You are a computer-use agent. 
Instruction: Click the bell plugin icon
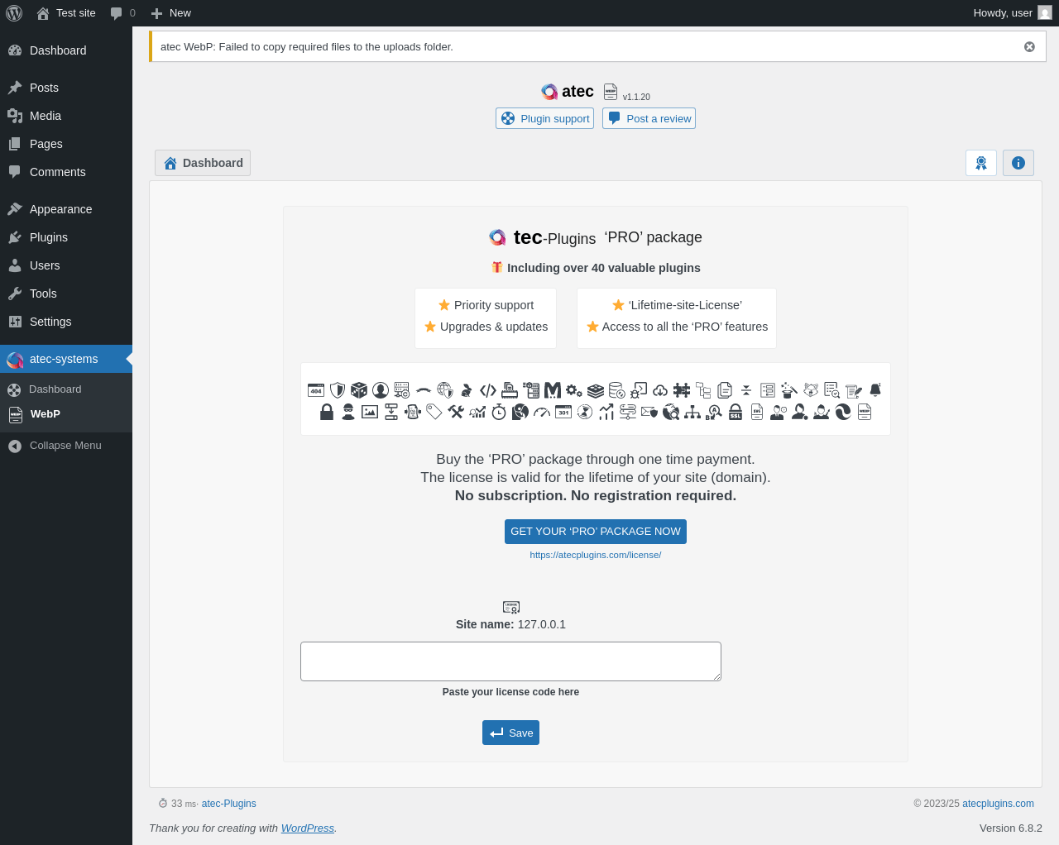click(x=875, y=390)
